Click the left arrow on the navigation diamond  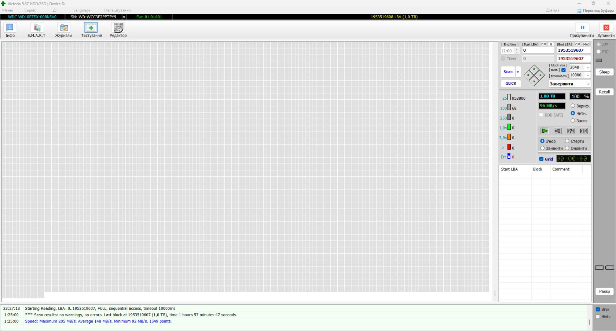click(x=528, y=75)
